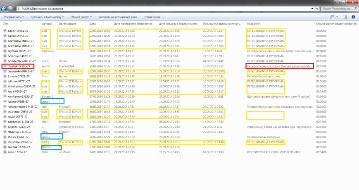This screenshot has height=190, width=359.
Task: Open the Упорядочить menu
Action: click(x=14, y=17)
